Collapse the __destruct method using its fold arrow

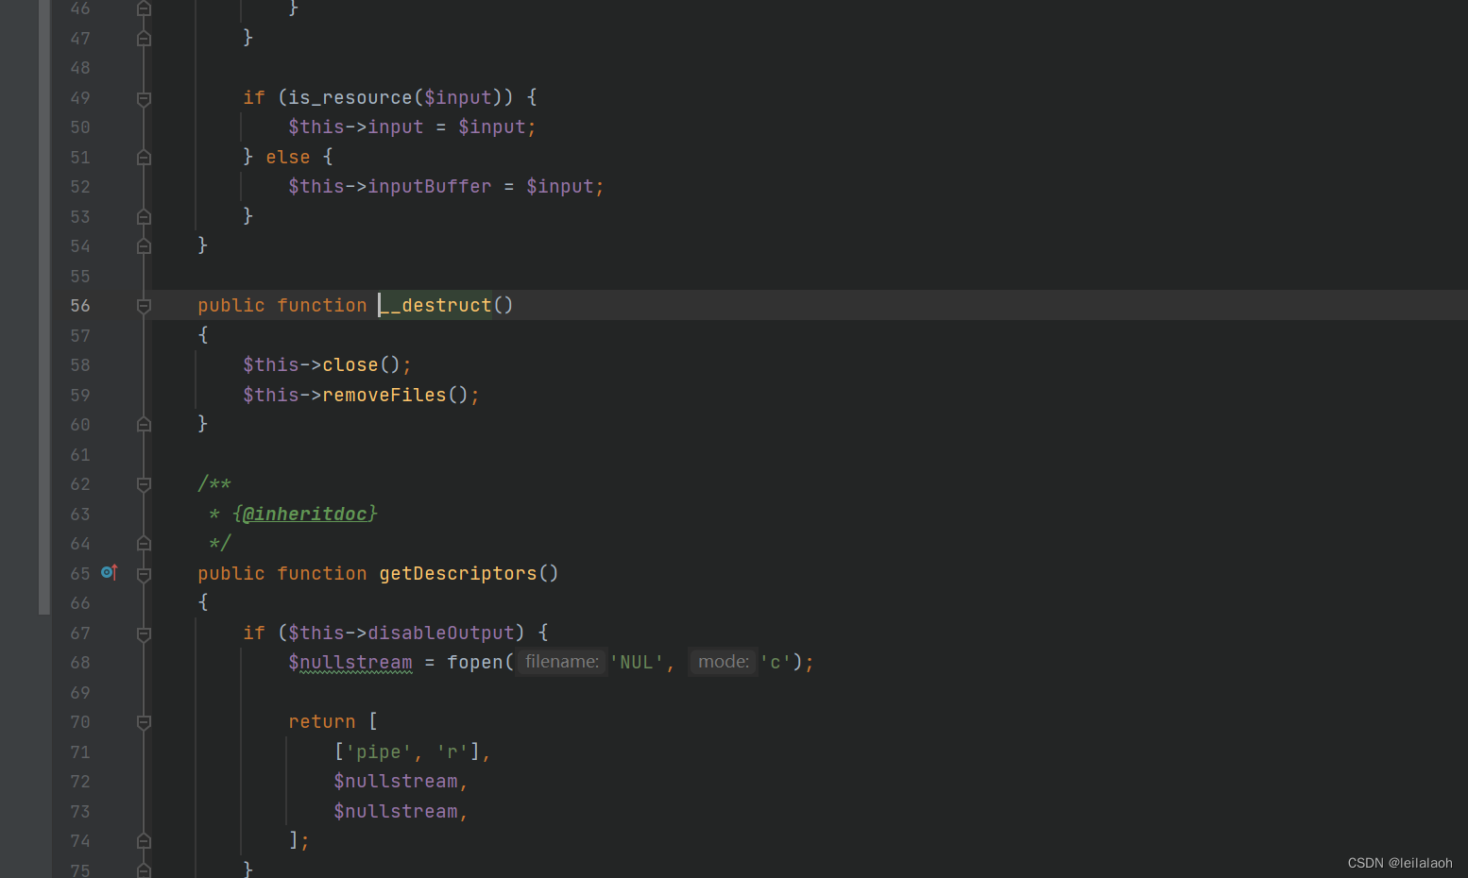coord(144,305)
